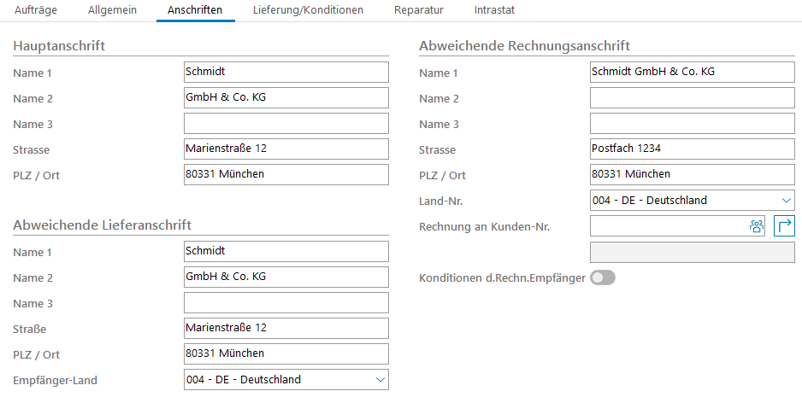Image resolution: width=802 pixels, height=397 pixels.
Task: Open the Intrastat tab
Action: coord(494,10)
